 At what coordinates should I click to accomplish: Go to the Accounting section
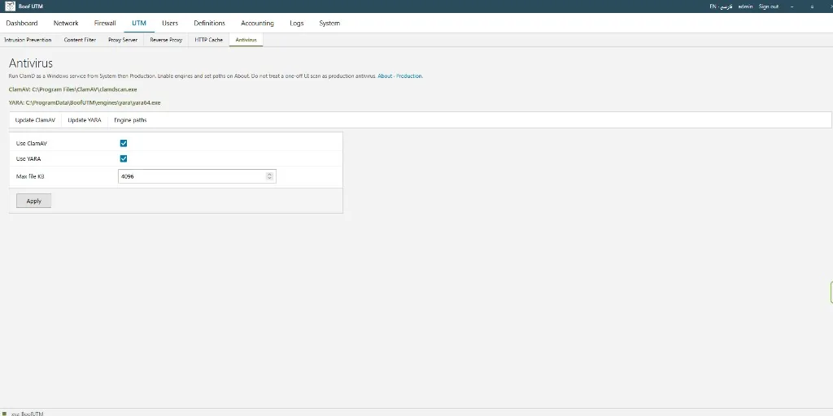257,24
